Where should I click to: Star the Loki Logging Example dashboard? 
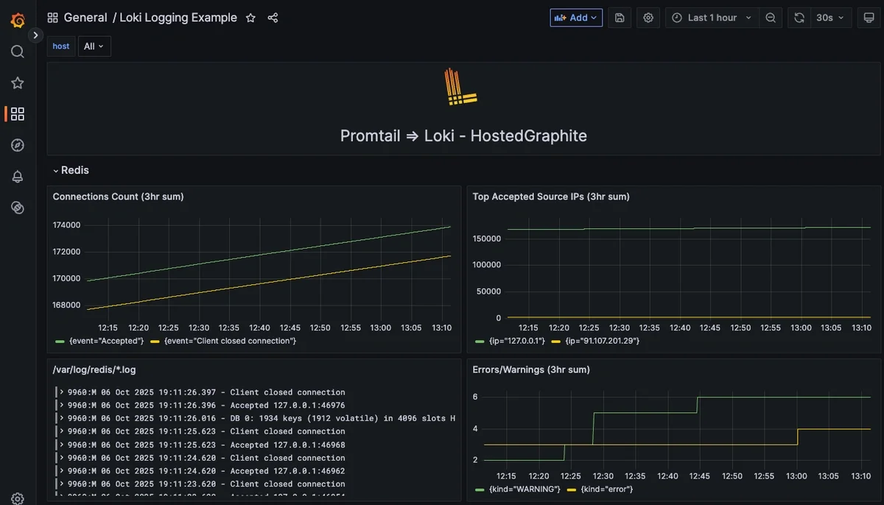(250, 18)
